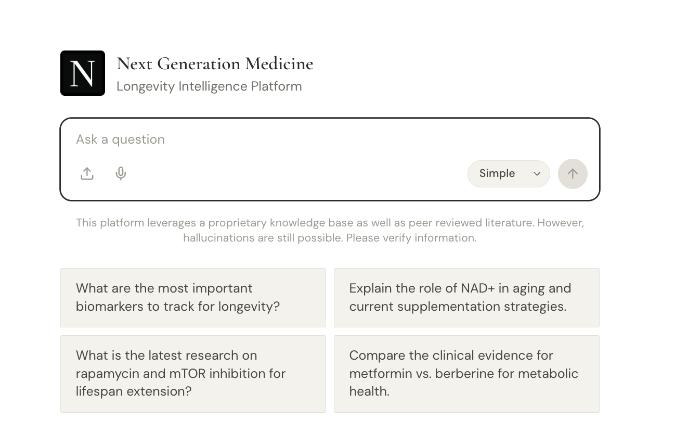Open the Simple mode dropdown
Image resolution: width=675 pixels, height=431 pixels.
click(x=509, y=174)
